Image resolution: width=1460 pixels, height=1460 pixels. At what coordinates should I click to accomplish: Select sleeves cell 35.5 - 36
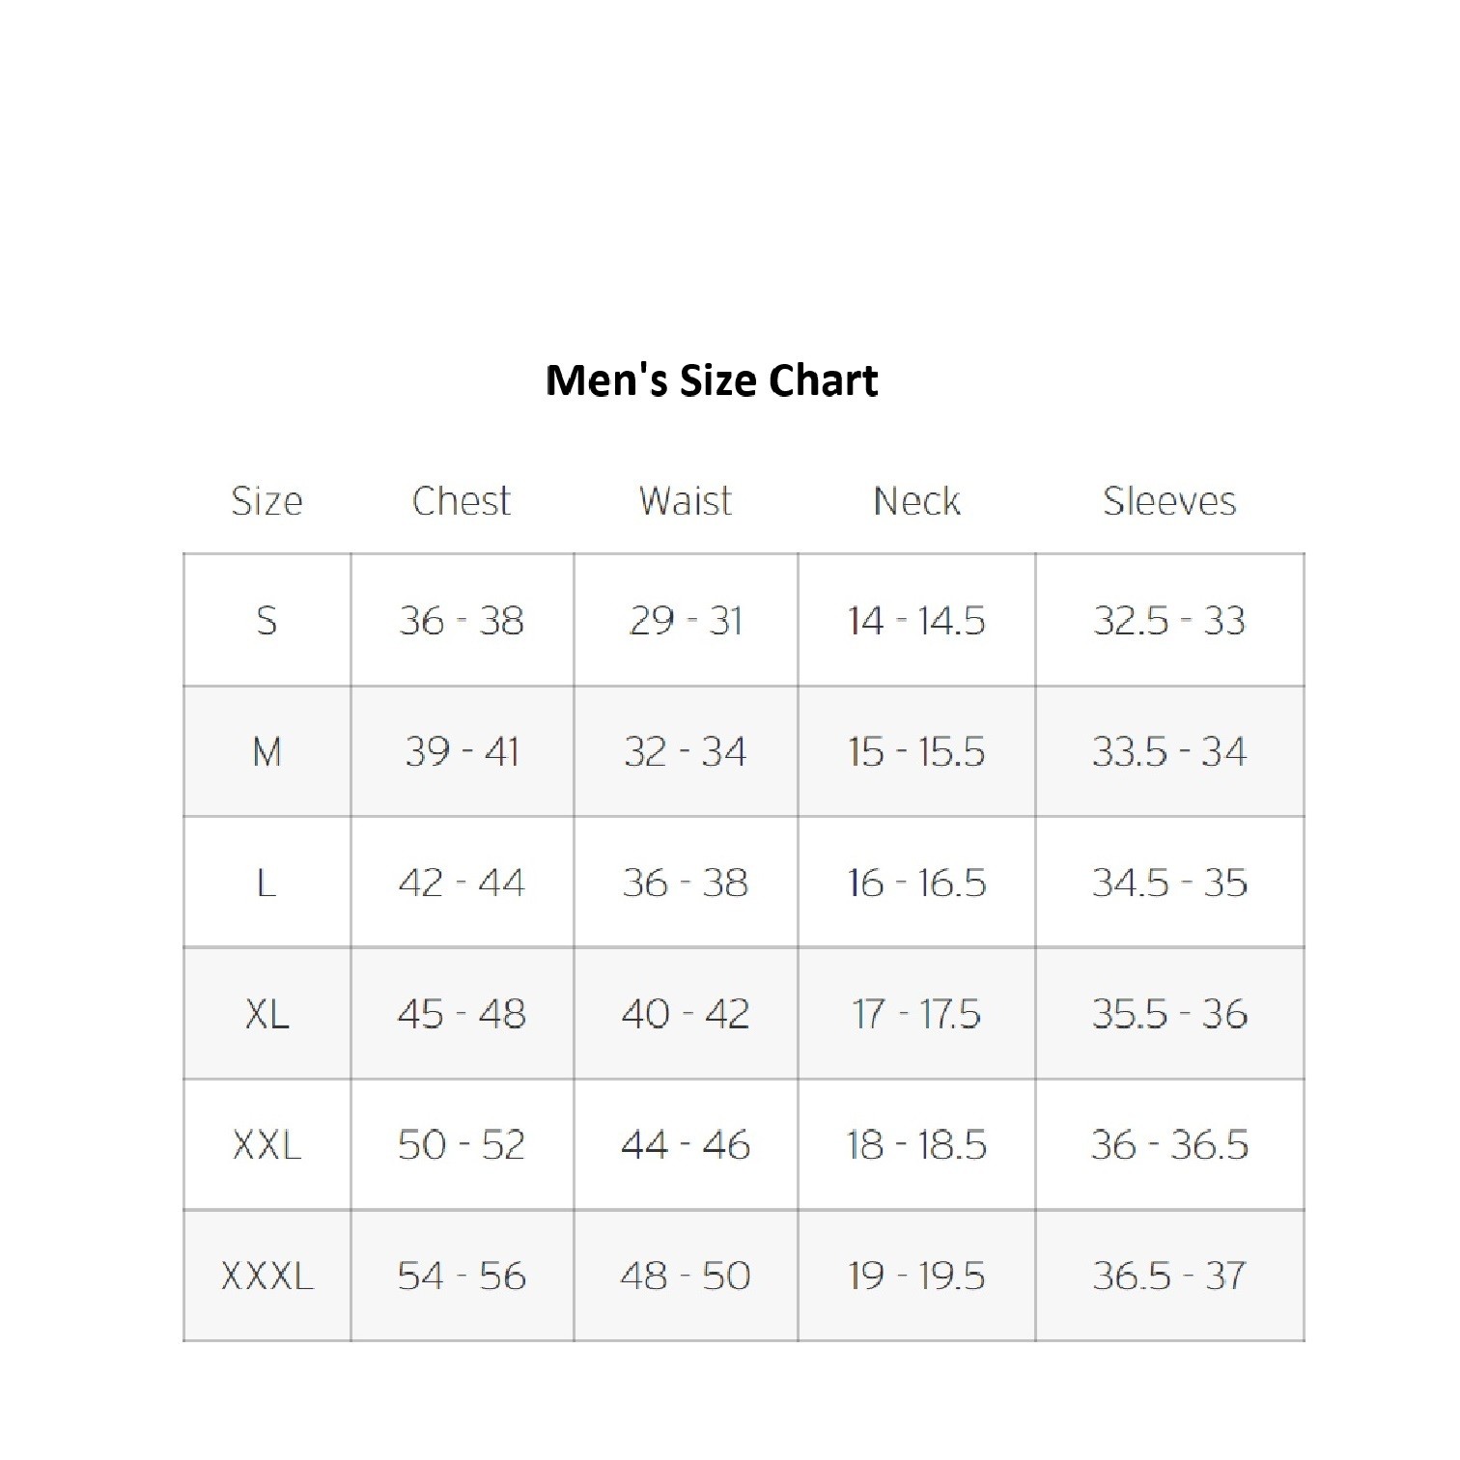pyautogui.click(x=1169, y=1014)
